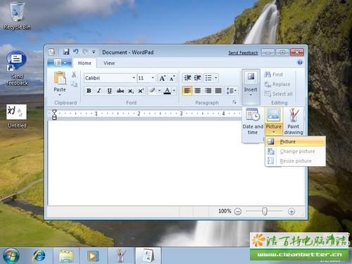The height and width of the screenshot is (264, 352).
Task: Toggle Superscript formatting
Action: pyautogui.click(x=141, y=91)
